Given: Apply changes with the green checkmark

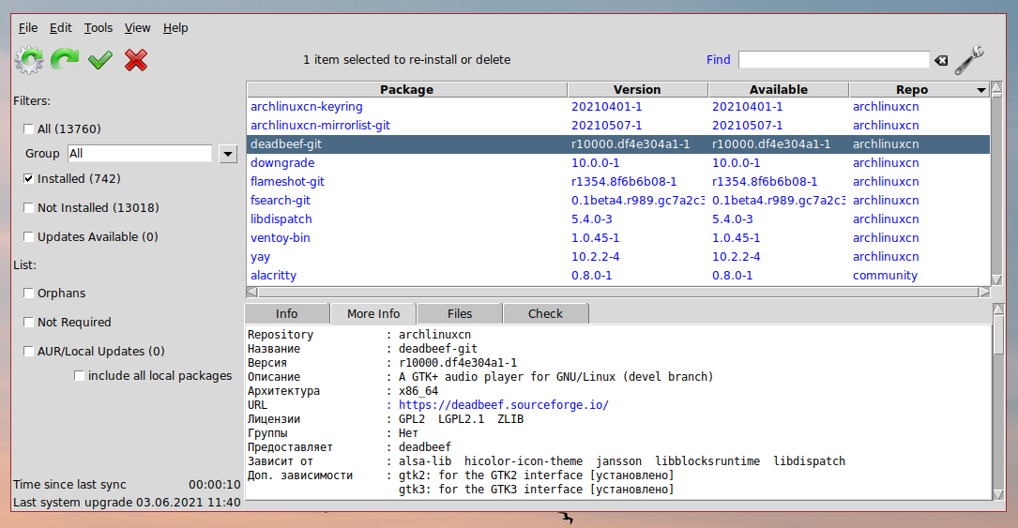Looking at the screenshot, I should click(x=100, y=60).
